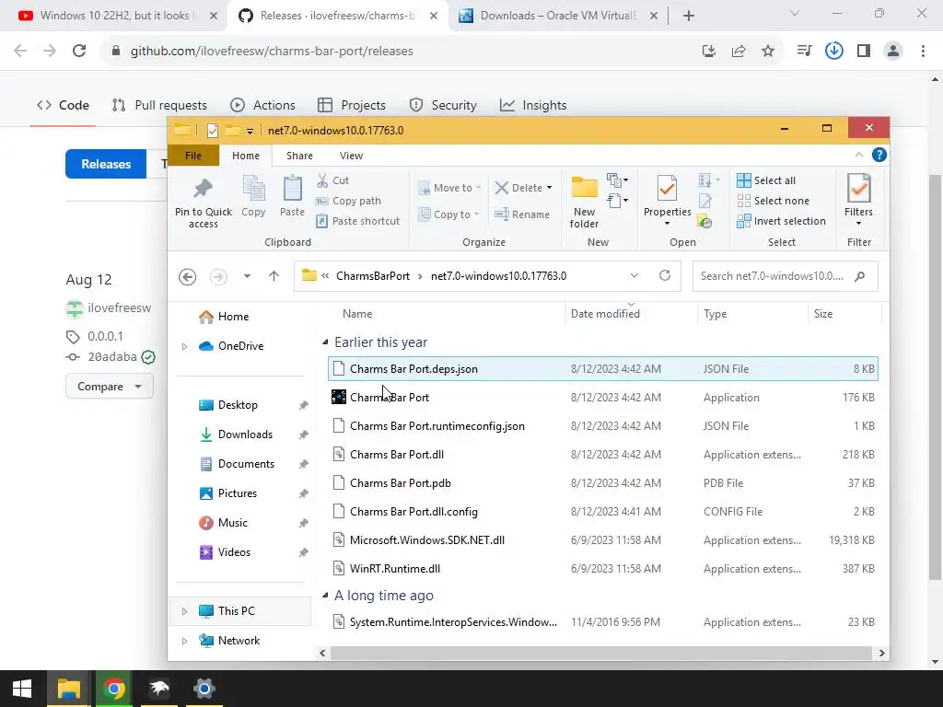The height and width of the screenshot is (707, 943).
Task: Expand the OneDrive tree node
Action: pos(184,346)
